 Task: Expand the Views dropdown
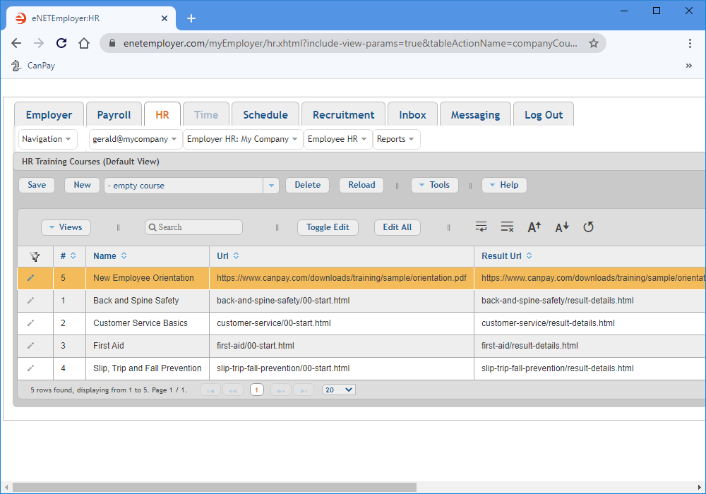(66, 227)
